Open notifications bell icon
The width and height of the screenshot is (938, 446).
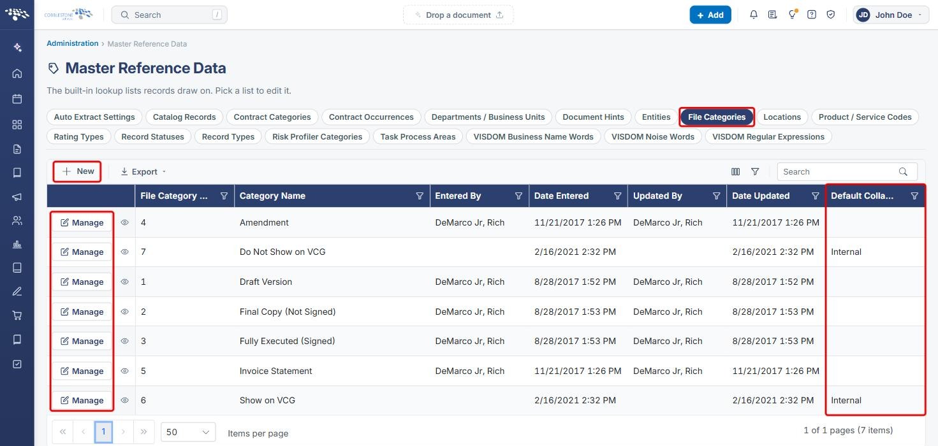coord(754,15)
